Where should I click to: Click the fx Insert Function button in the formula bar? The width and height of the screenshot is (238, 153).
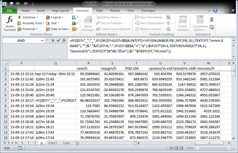coord(64,40)
